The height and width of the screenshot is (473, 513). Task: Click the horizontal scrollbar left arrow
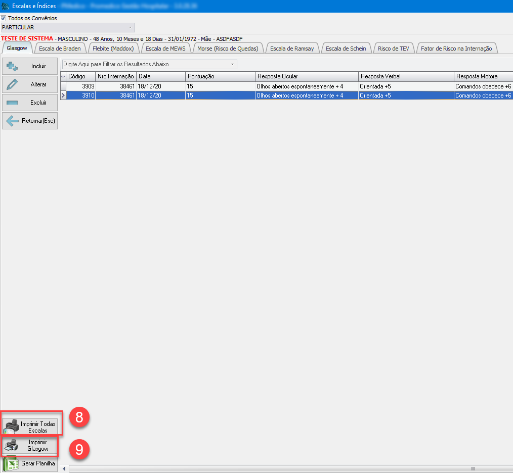pyautogui.click(x=64, y=469)
